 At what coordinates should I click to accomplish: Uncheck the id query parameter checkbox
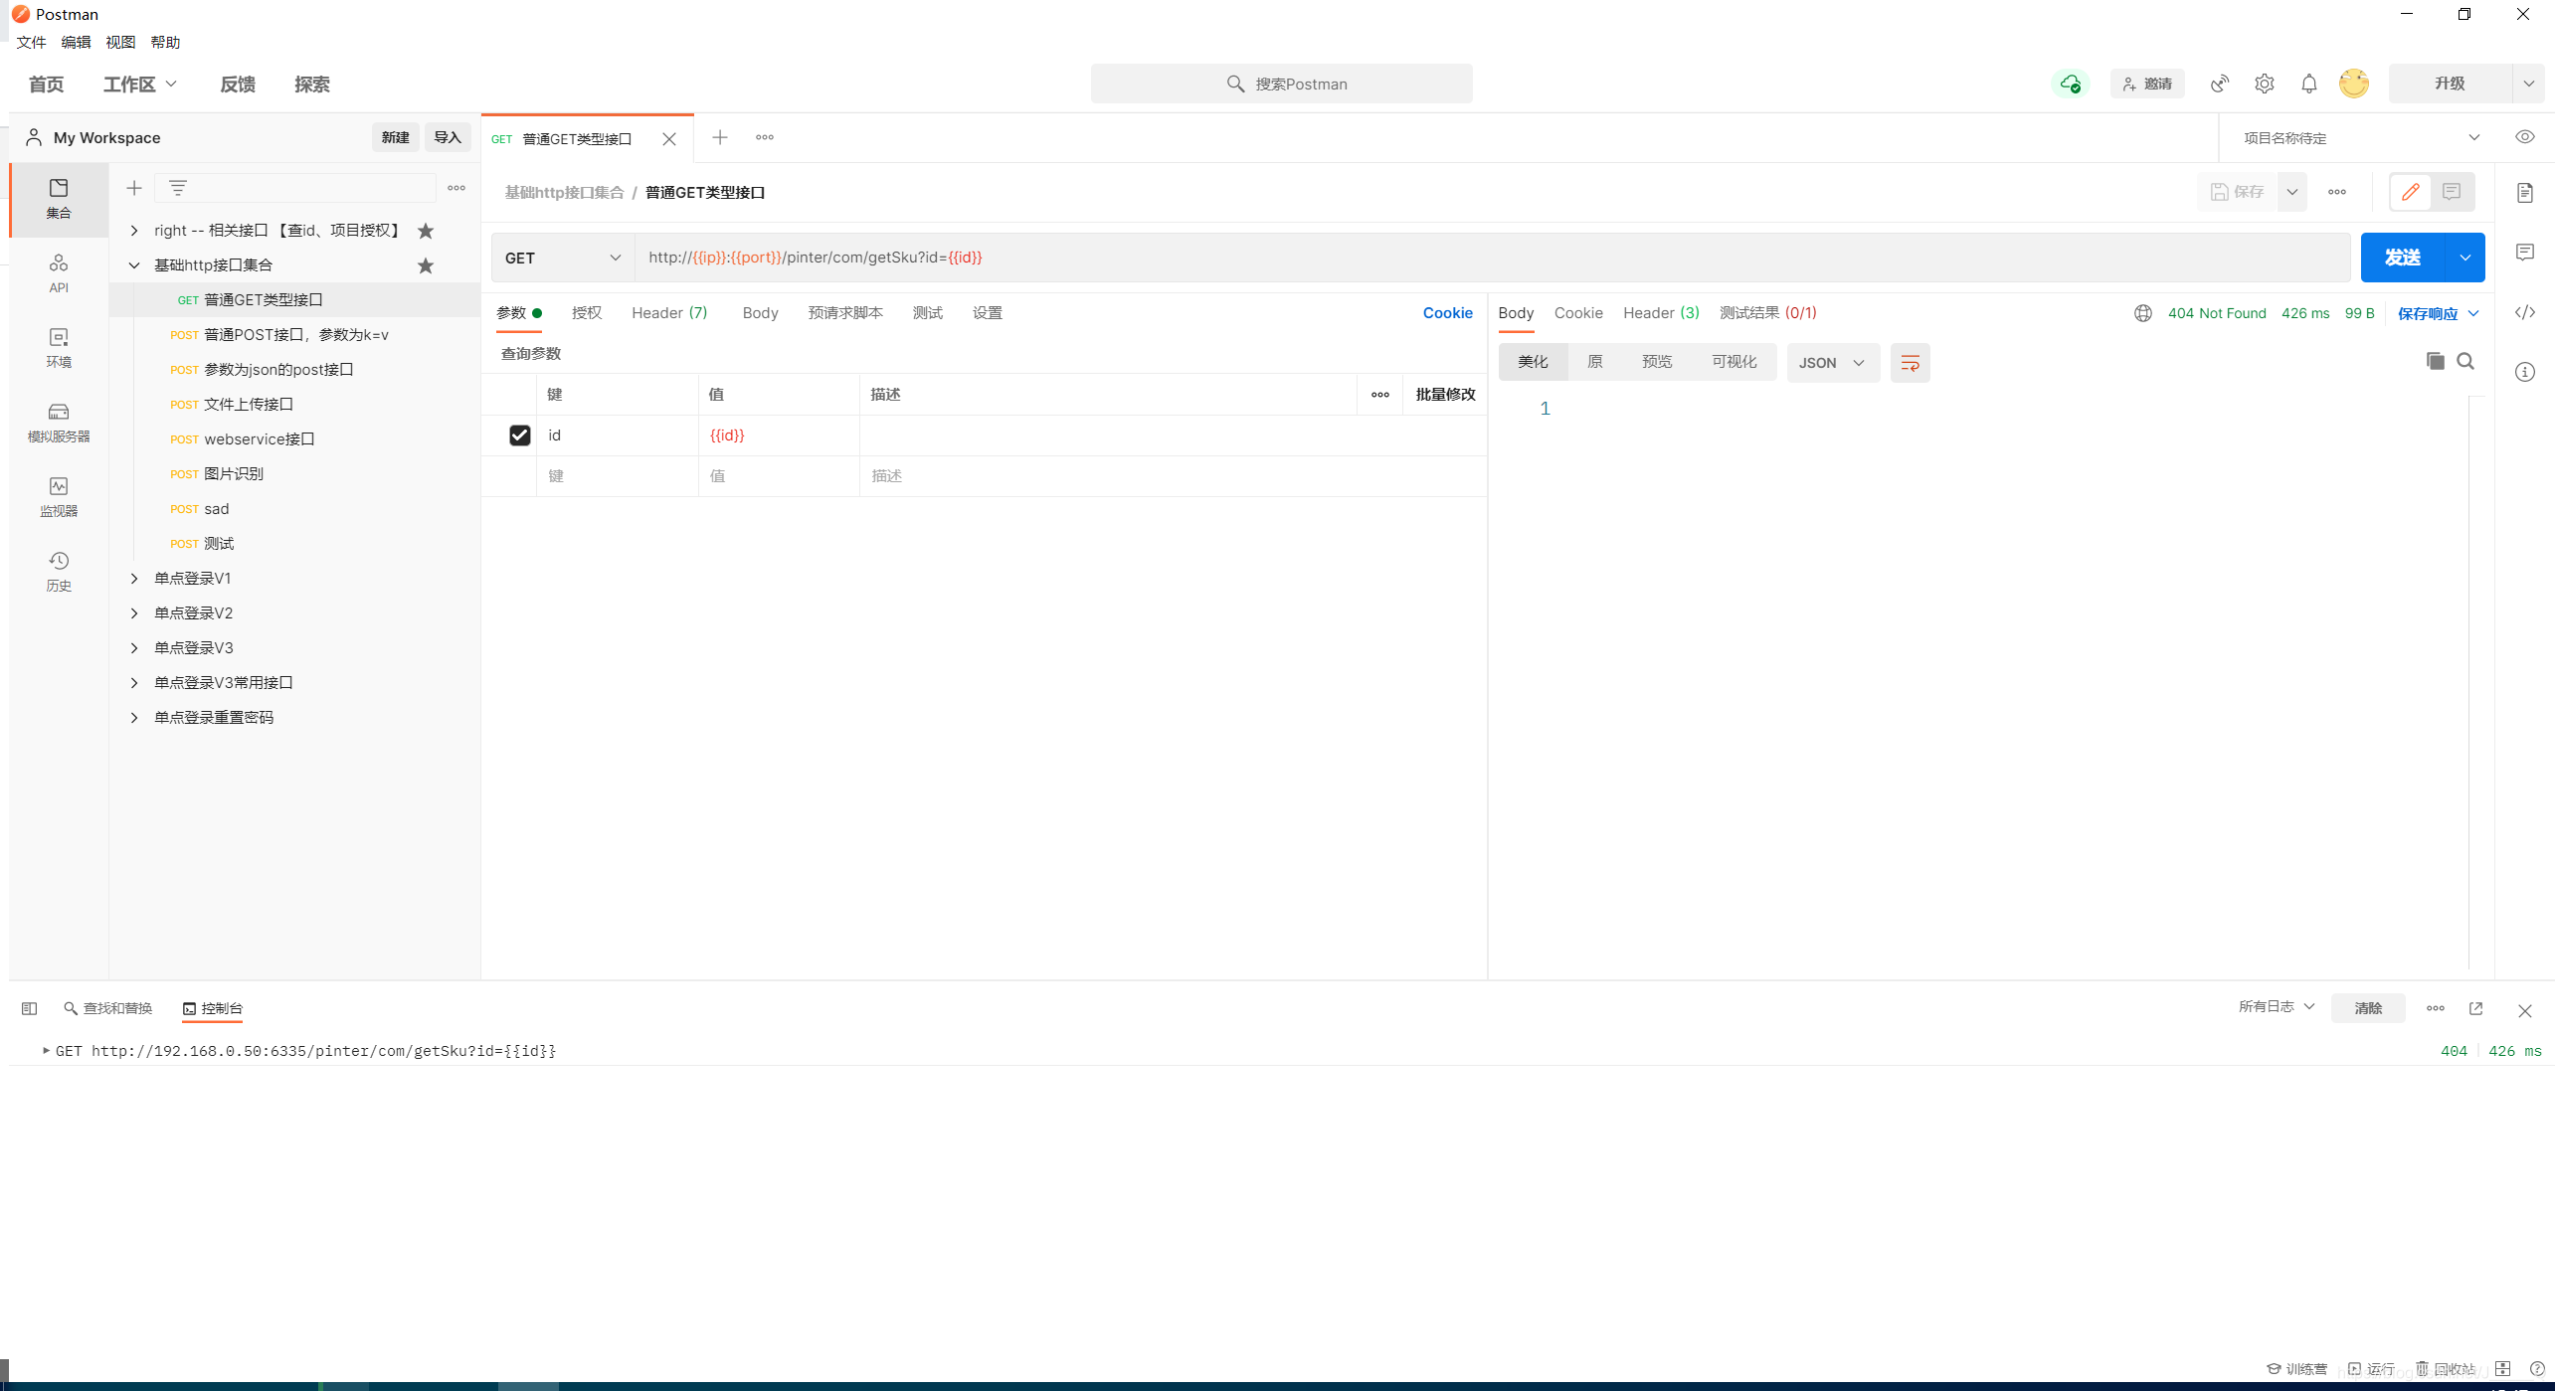(519, 435)
